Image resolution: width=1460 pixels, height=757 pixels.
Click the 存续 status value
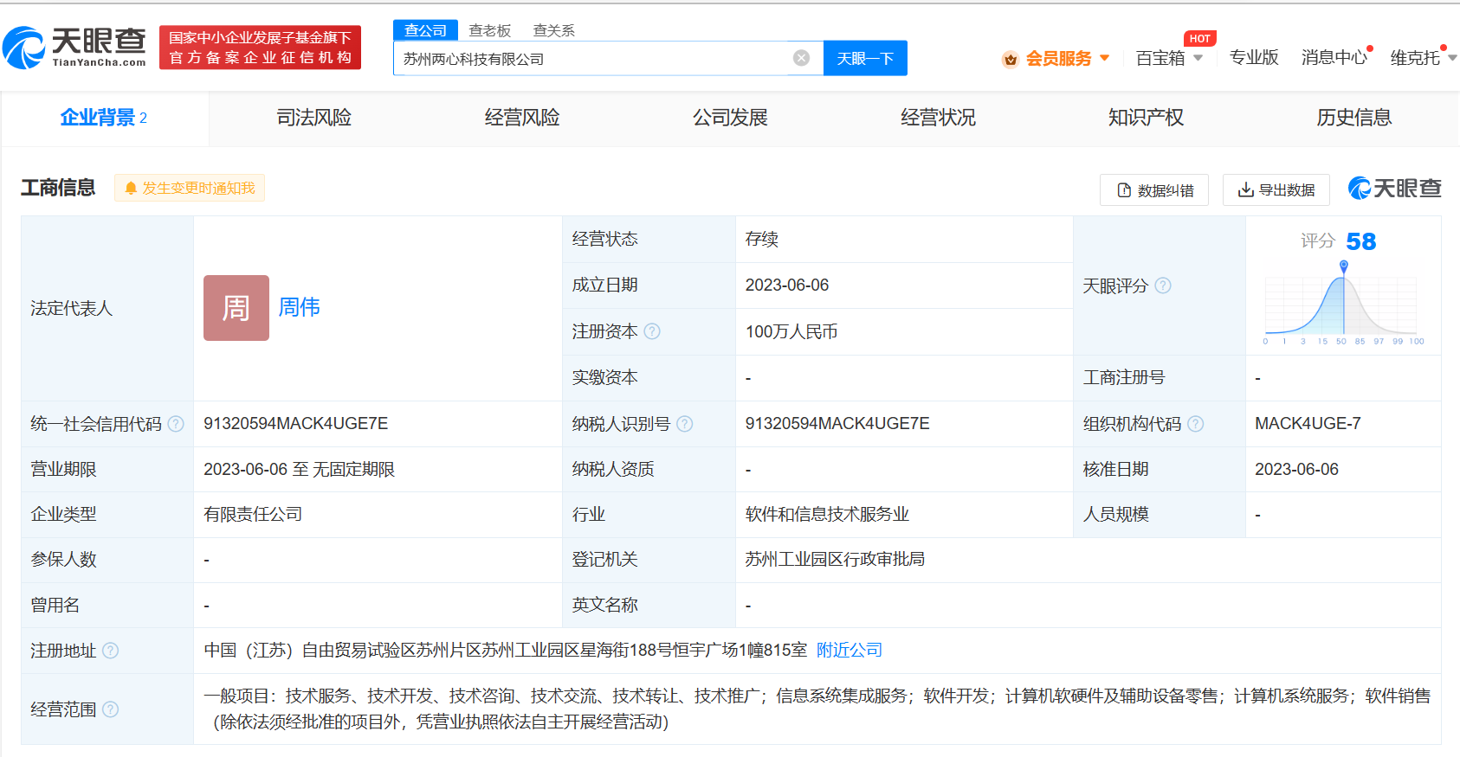(762, 240)
